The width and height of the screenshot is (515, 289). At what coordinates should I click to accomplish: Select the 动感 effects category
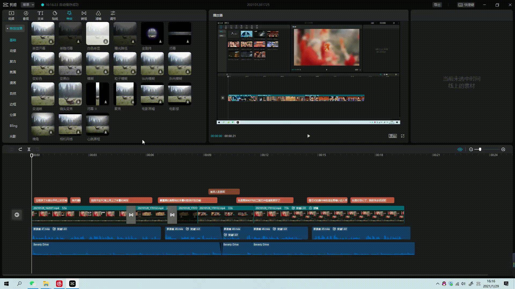pos(13,51)
